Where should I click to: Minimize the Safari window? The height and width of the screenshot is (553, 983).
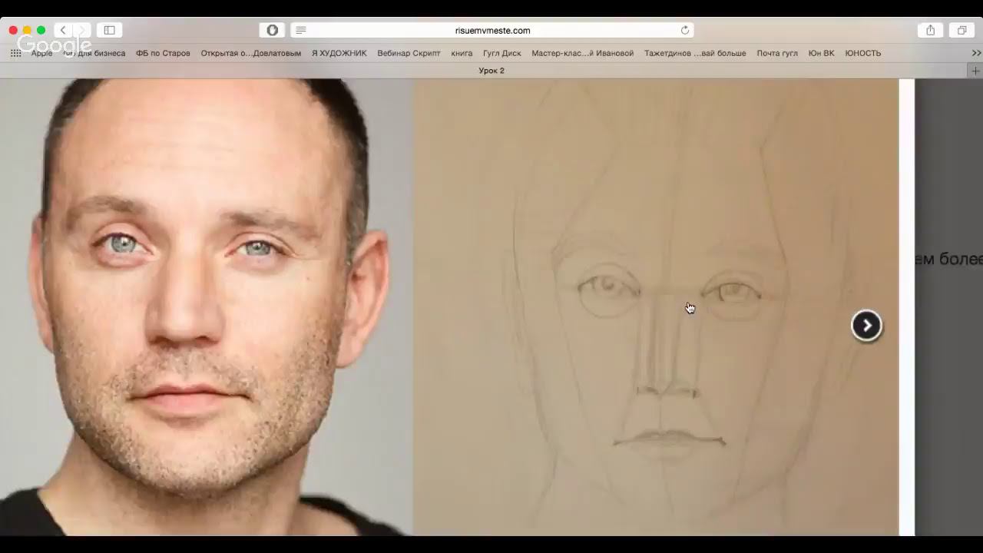[x=27, y=30]
